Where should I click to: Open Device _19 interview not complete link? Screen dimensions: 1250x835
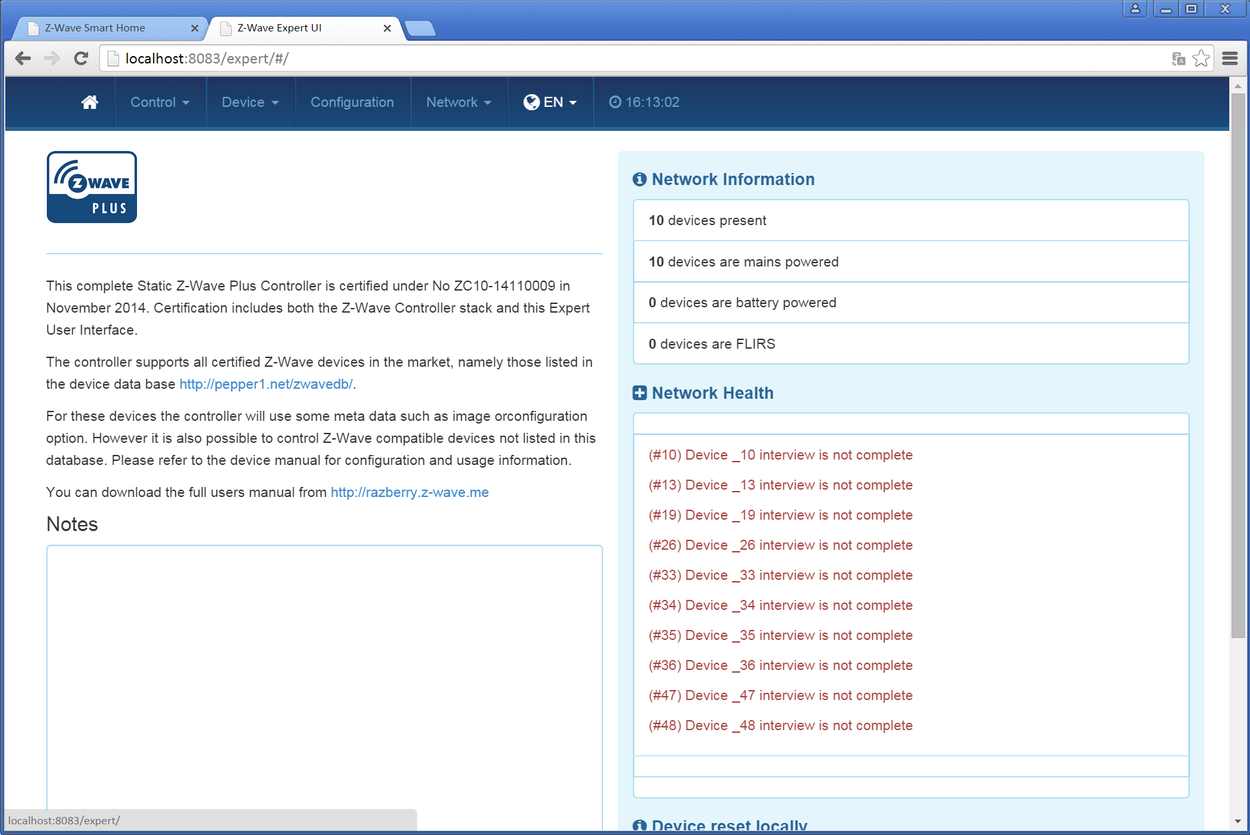780,515
